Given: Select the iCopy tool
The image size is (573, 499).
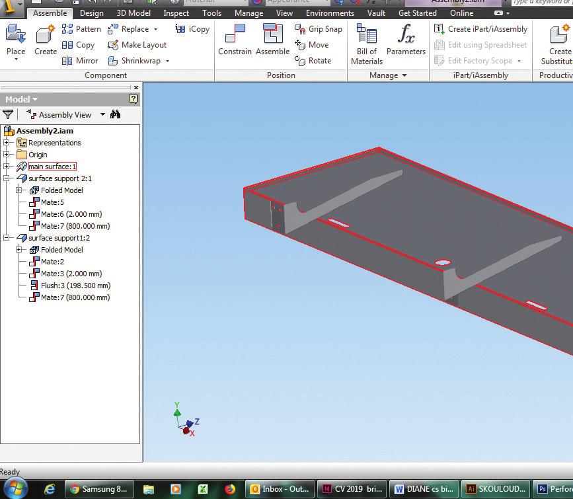Looking at the screenshot, I should [x=192, y=29].
